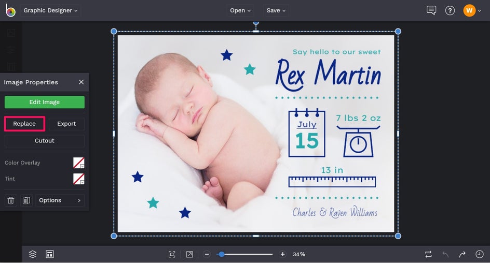Delete image with the trash icon
This screenshot has height=263, width=490.
click(x=10, y=200)
